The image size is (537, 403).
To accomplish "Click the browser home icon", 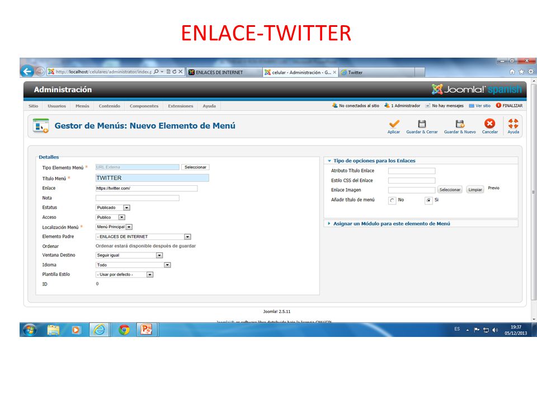I will tap(512, 72).
